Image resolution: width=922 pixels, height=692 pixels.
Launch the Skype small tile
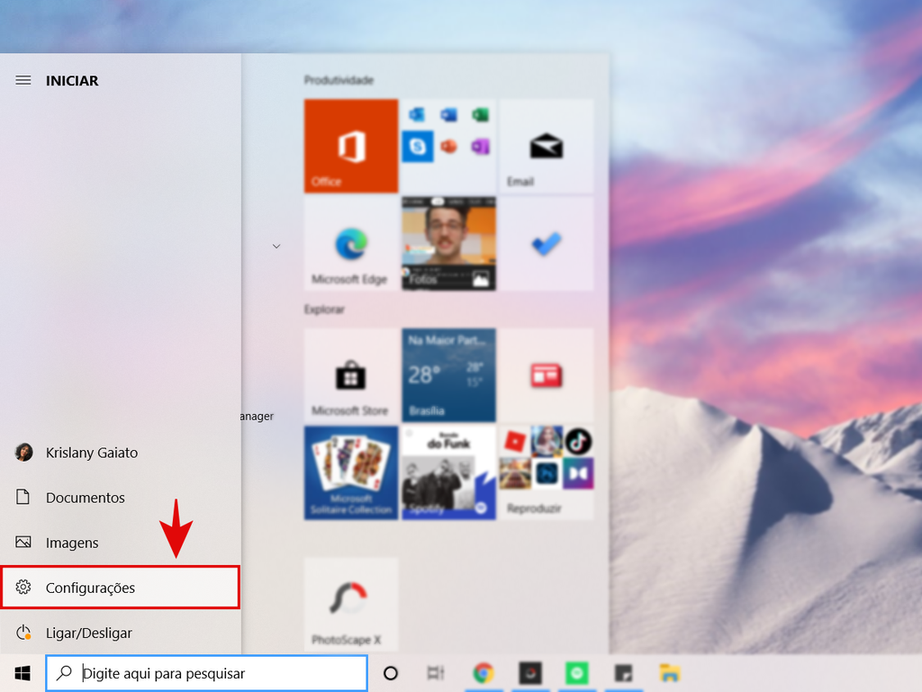tap(418, 146)
